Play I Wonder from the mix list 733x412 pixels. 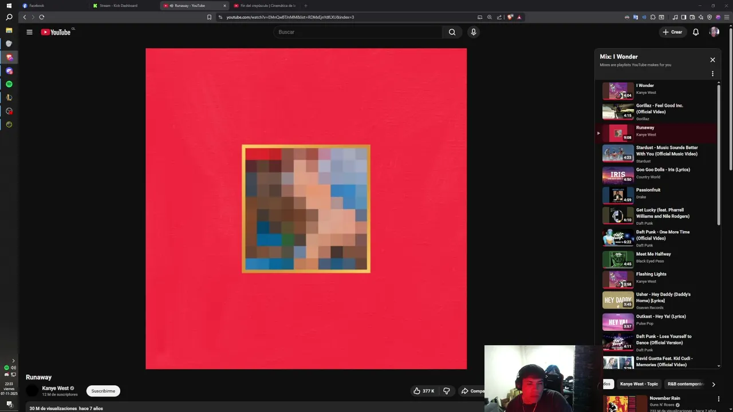656,91
